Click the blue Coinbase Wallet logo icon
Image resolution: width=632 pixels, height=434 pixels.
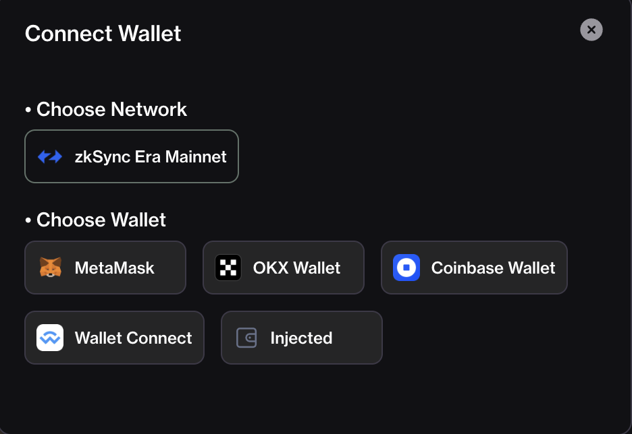pyautogui.click(x=406, y=268)
